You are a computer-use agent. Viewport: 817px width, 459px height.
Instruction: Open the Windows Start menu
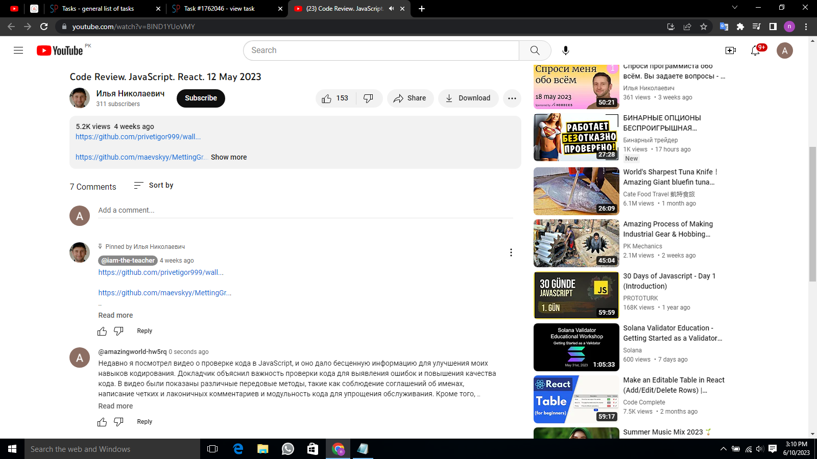12,449
